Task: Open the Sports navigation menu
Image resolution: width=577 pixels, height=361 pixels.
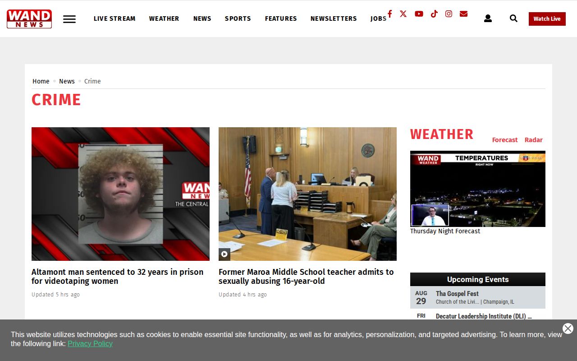Action: point(238,19)
